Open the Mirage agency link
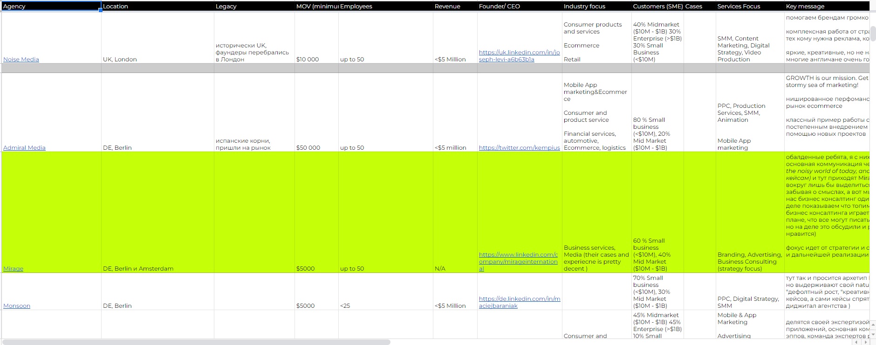Screen dimensions: 876x345 13,269
